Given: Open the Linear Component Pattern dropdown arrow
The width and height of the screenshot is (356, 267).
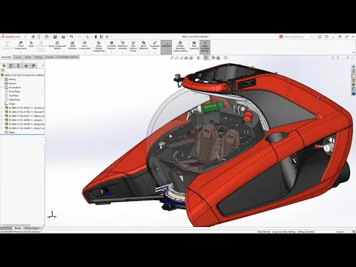Looking at the screenshot, I should pos(57,53).
